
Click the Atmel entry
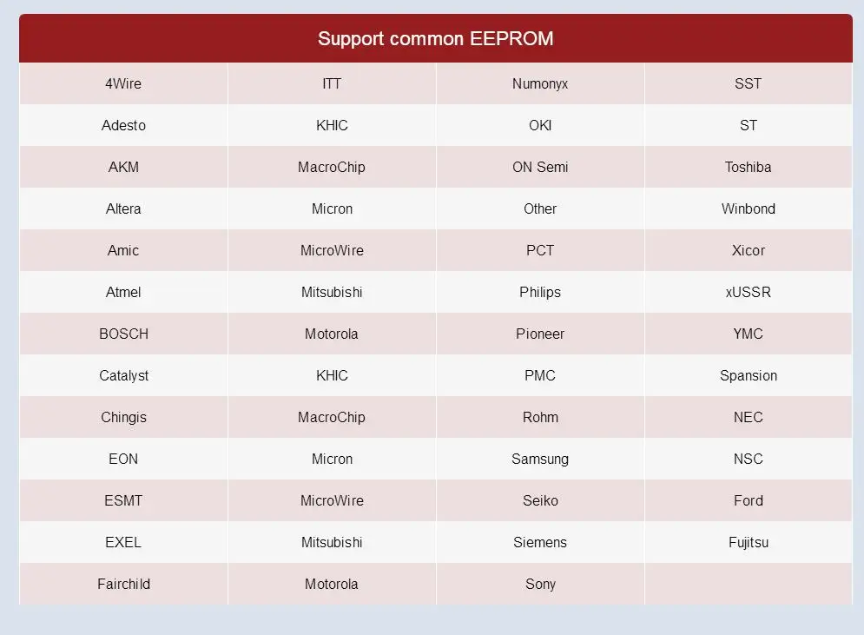tap(123, 292)
